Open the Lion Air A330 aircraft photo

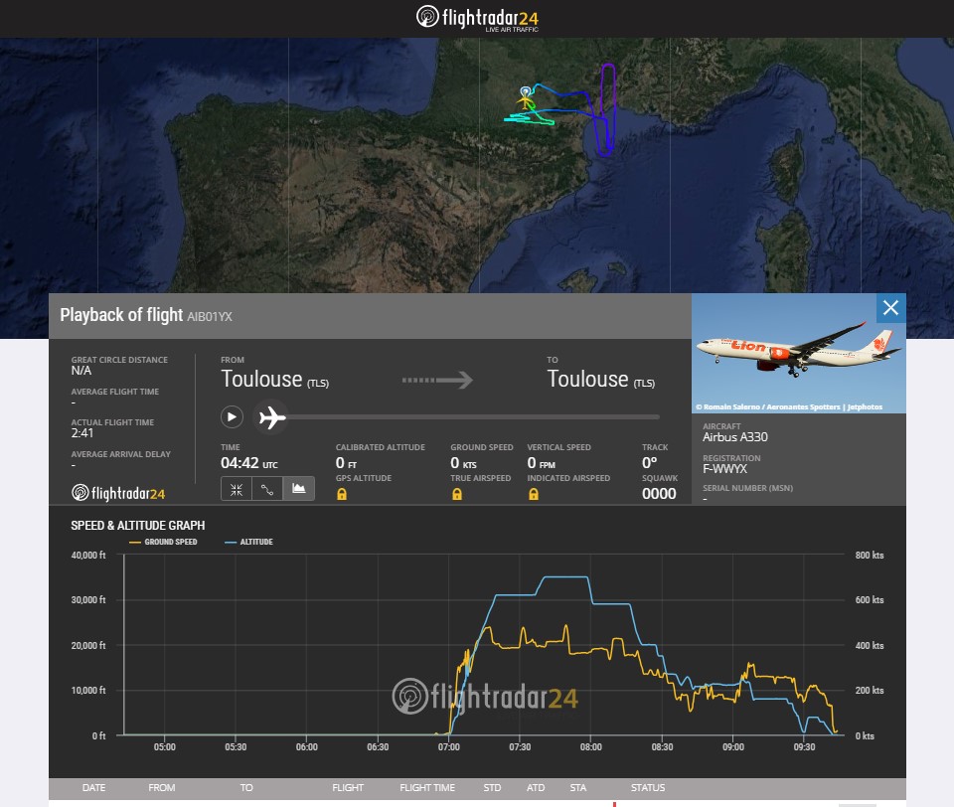point(798,353)
